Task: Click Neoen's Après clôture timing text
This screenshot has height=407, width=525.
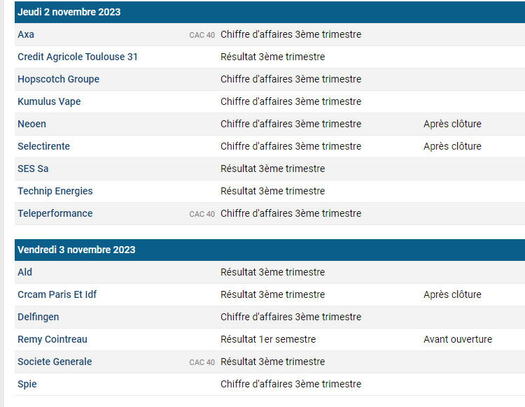Action: pyautogui.click(x=452, y=124)
